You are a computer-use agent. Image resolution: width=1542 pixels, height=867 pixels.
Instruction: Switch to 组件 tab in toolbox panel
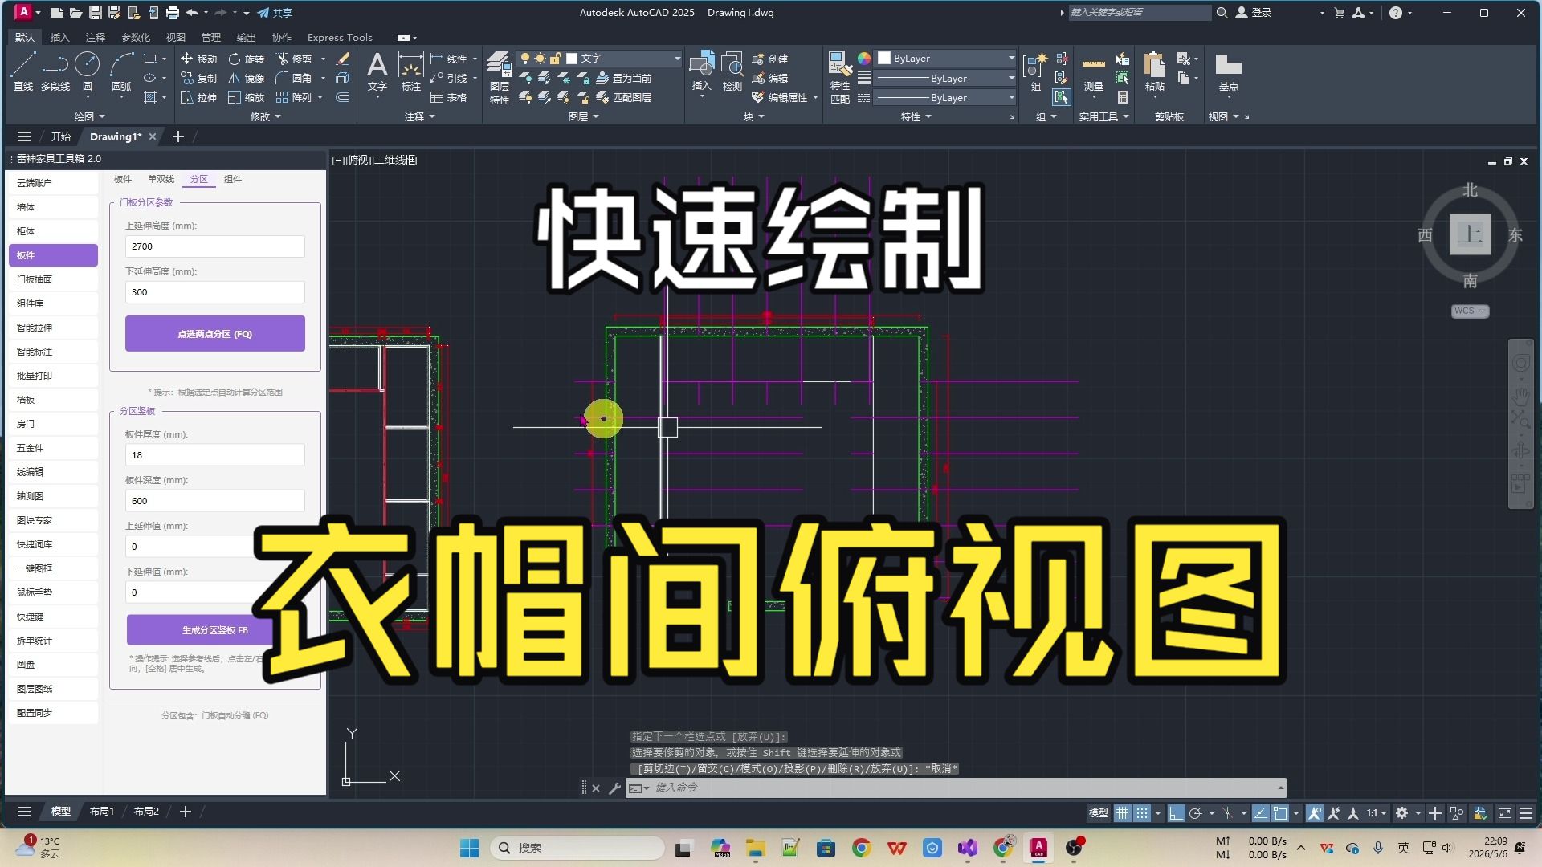click(x=233, y=179)
